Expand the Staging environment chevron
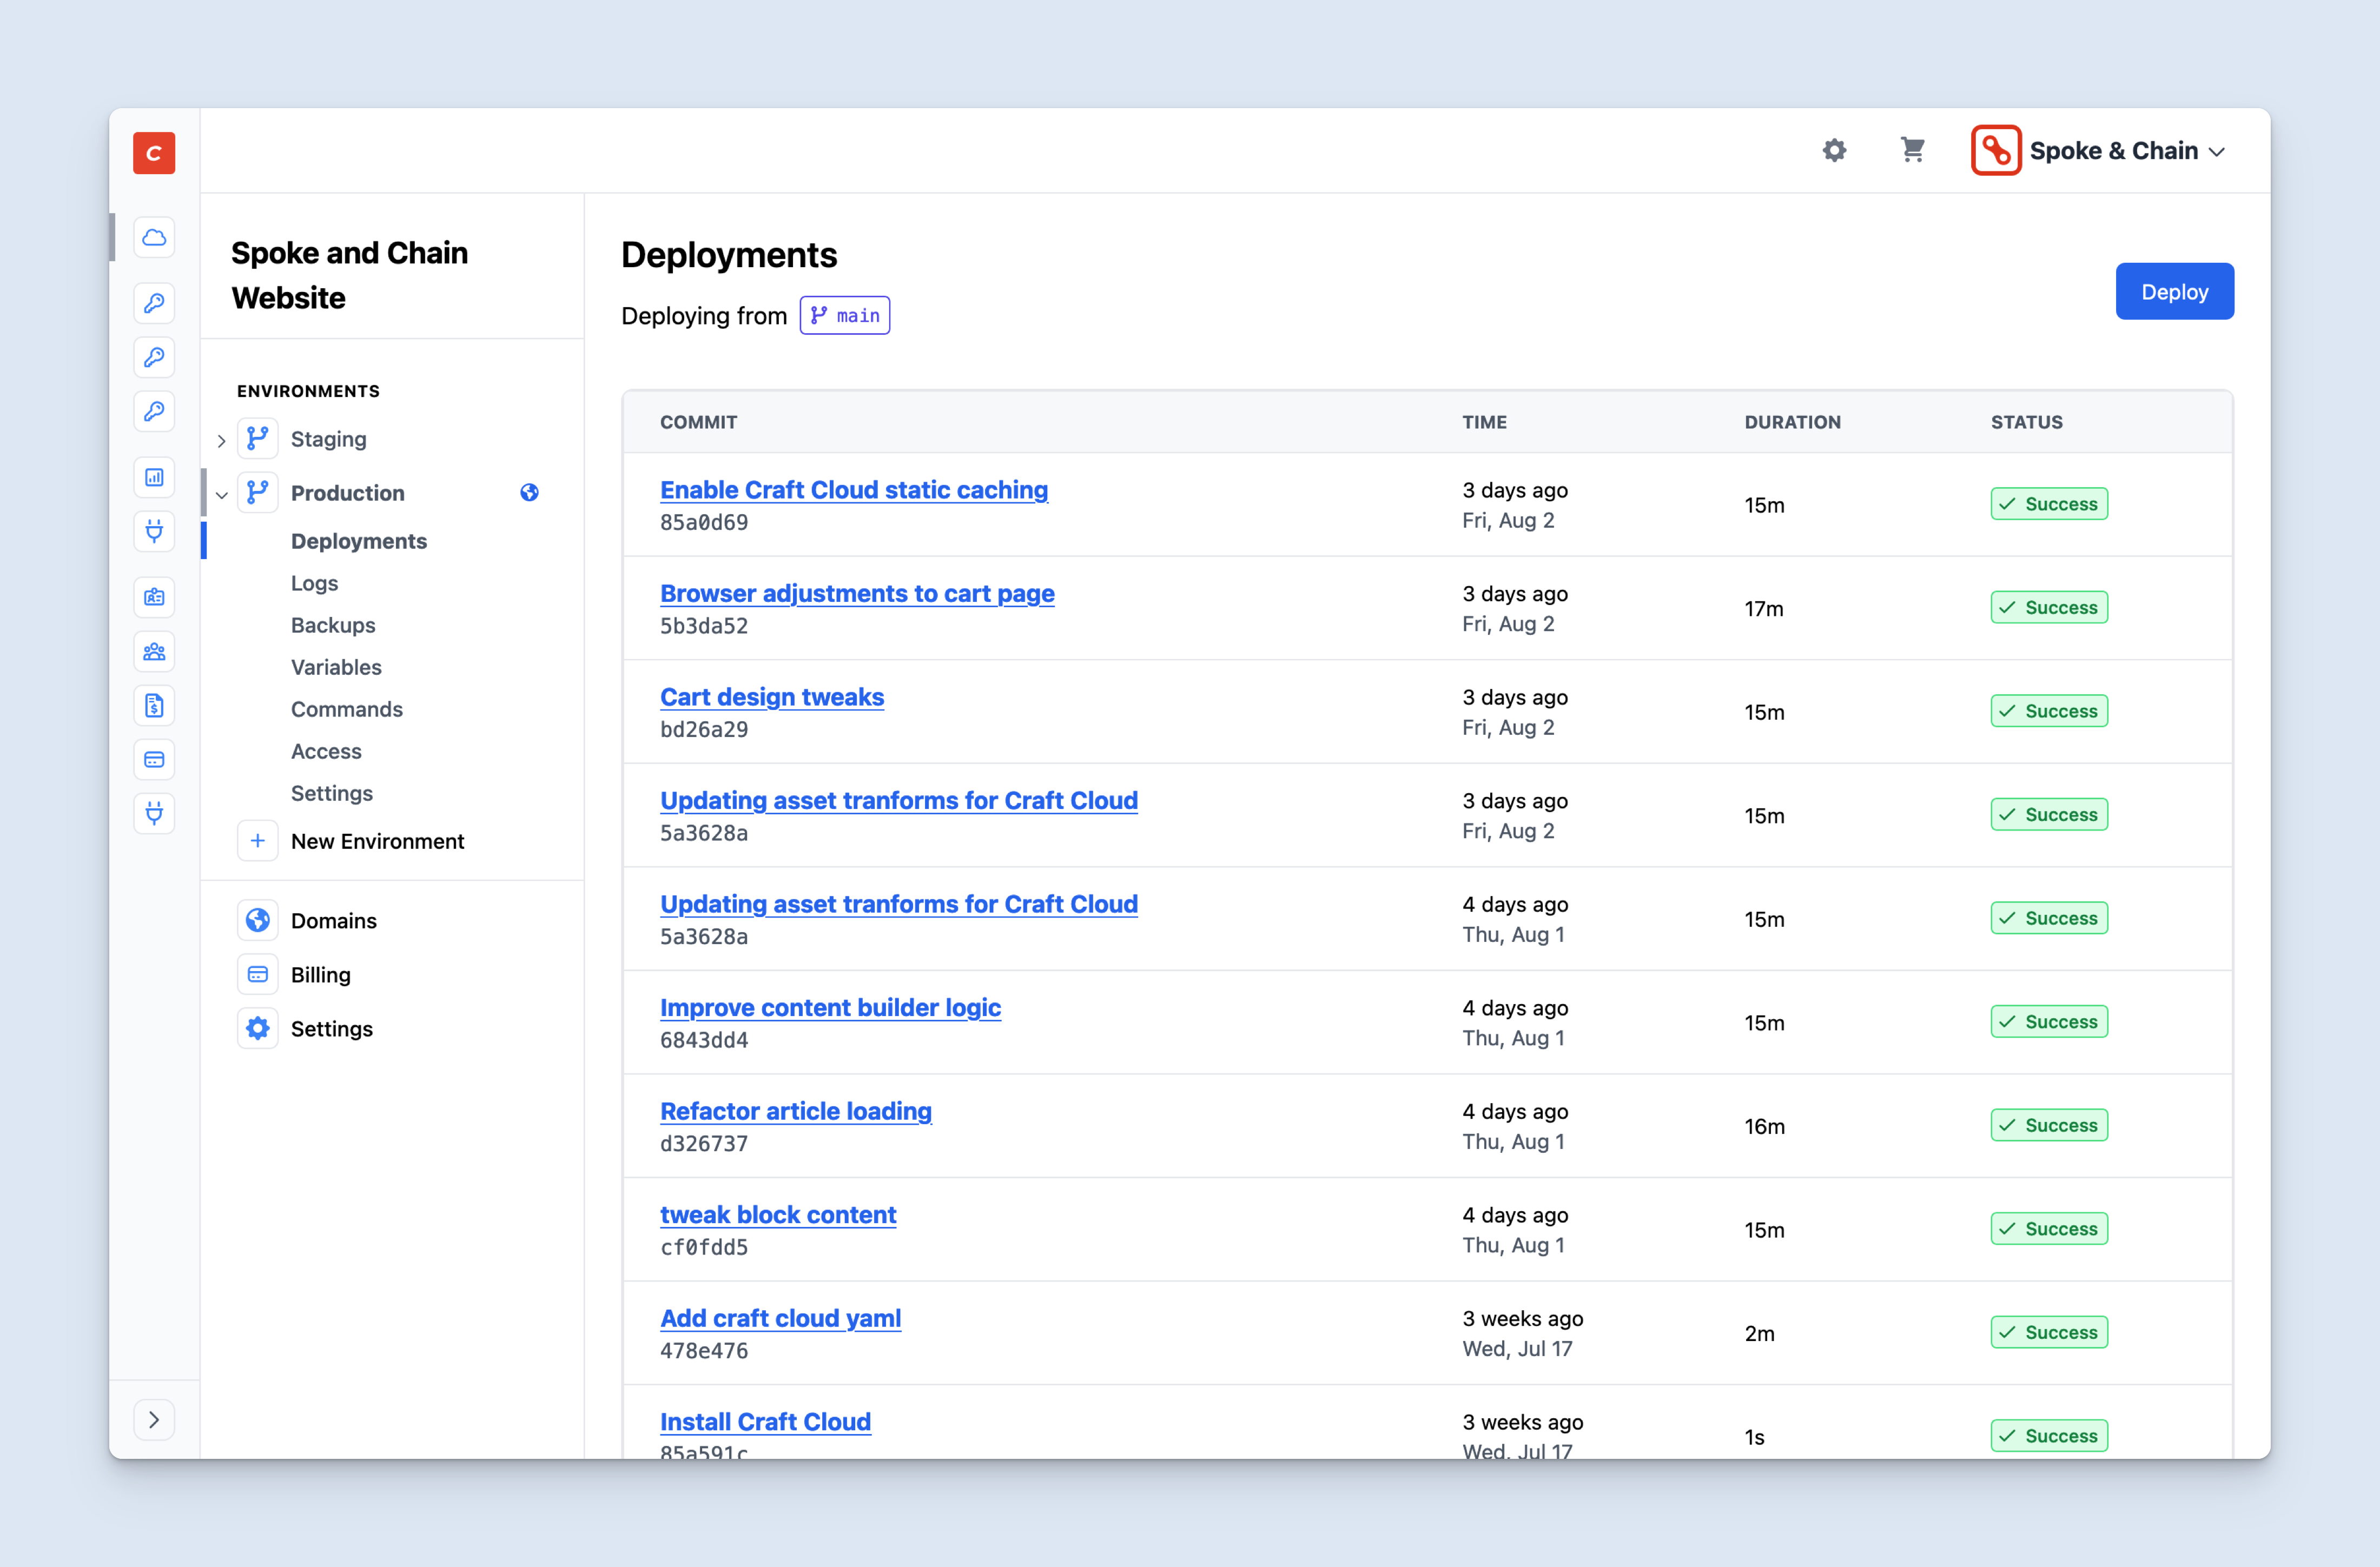2380x1567 pixels. pos(222,440)
